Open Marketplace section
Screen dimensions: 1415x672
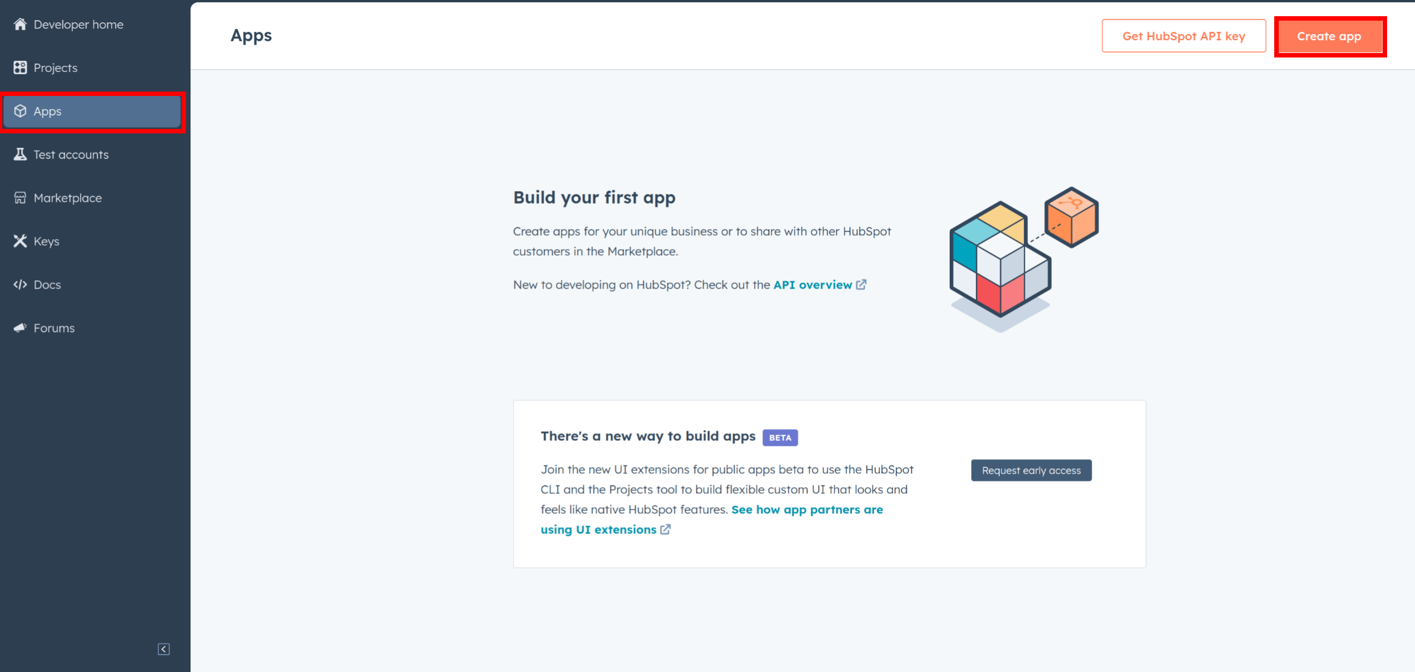pyautogui.click(x=67, y=198)
